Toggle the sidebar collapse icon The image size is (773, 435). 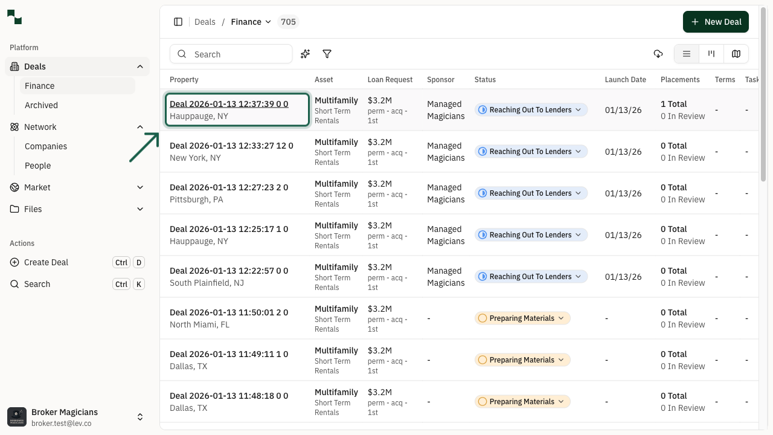(178, 22)
